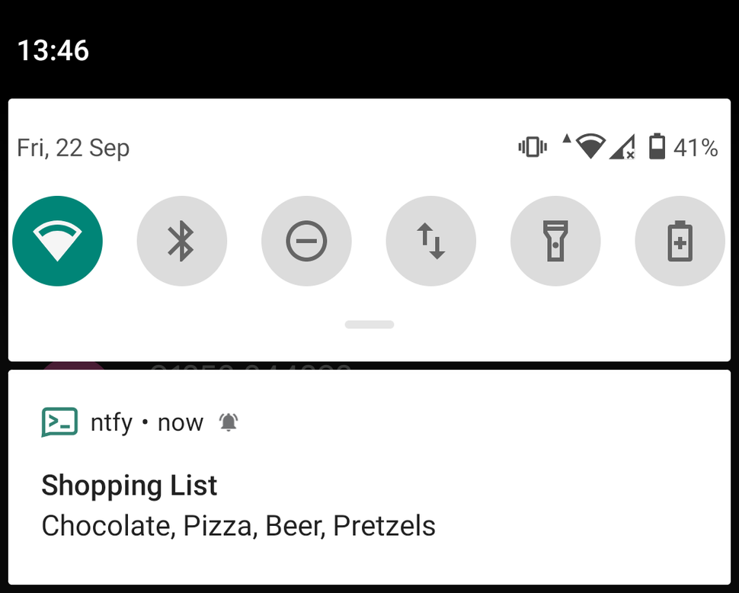The image size is (739, 593).
Task: Tap the timestamp 'now' in the notification
Action: point(180,422)
